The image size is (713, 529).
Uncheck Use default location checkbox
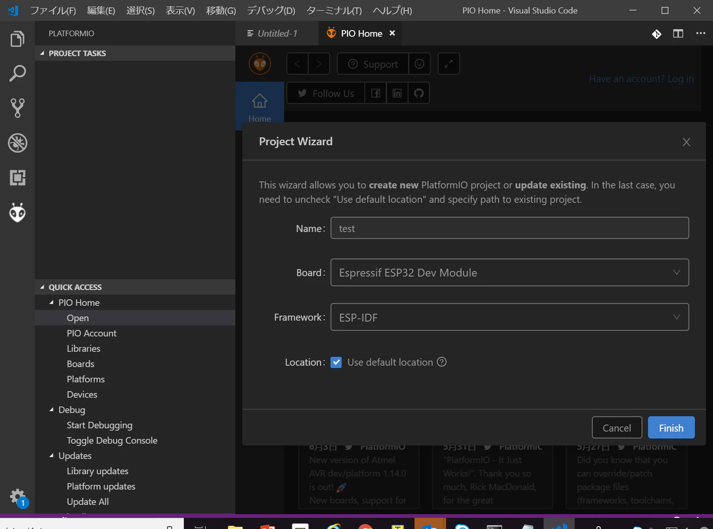[x=336, y=362]
